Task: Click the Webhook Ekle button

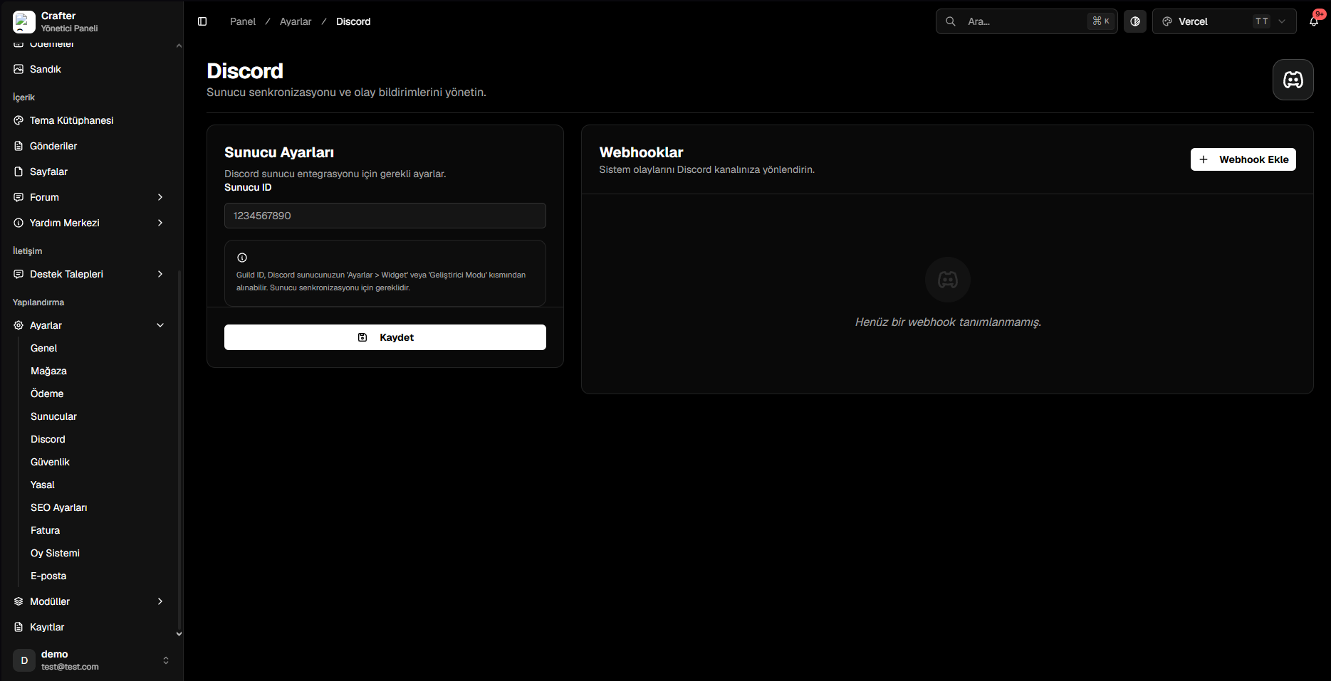Action: (x=1243, y=159)
